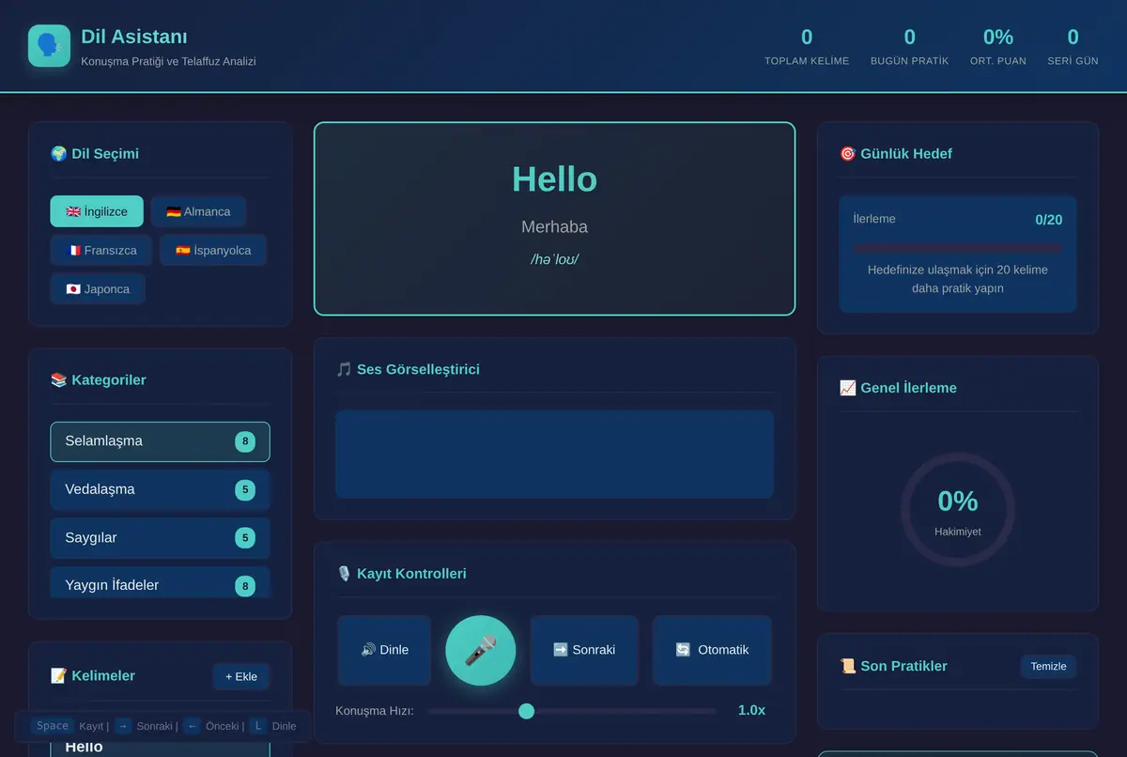The width and height of the screenshot is (1127, 757).
Task: Pick Japonca from the language selection
Action: [x=98, y=288]
